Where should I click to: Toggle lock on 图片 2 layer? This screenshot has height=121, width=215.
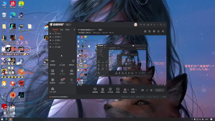[x=53, y=37]
